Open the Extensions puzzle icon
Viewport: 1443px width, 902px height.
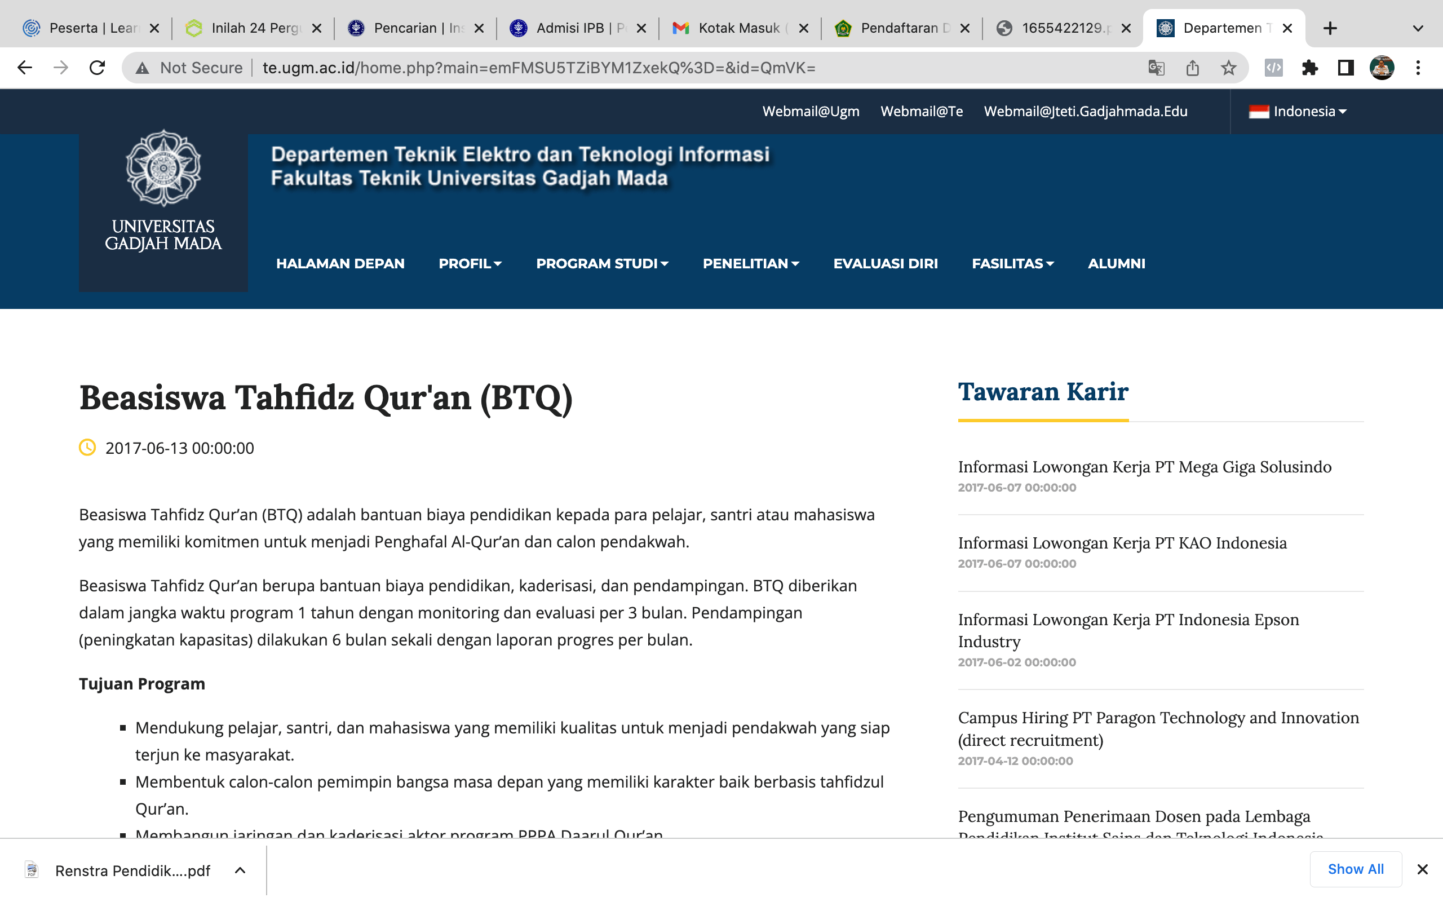pos(1309,68)
